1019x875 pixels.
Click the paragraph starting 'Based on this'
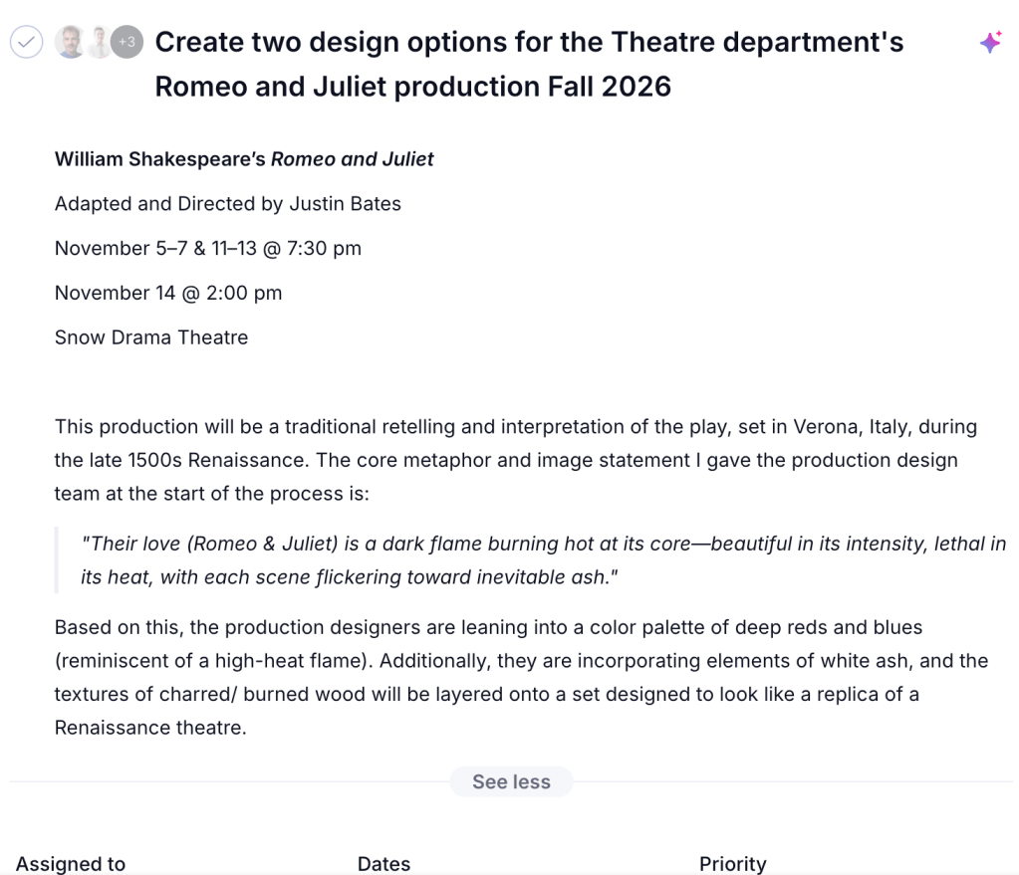[x=521, y=678]
